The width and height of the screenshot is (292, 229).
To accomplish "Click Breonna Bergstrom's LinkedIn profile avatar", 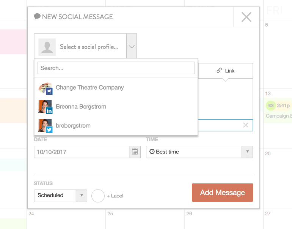I will point(45,107).
